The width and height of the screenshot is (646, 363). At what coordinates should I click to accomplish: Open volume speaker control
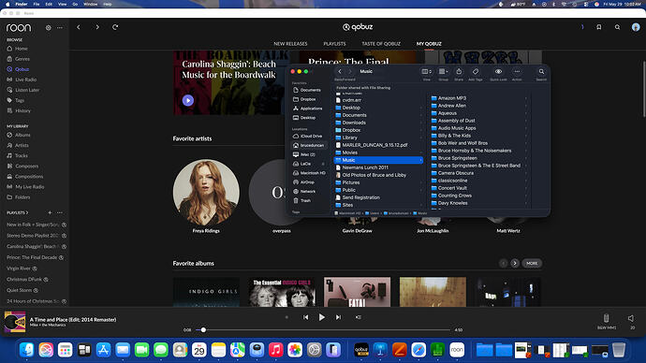click(x=631, y=318)
